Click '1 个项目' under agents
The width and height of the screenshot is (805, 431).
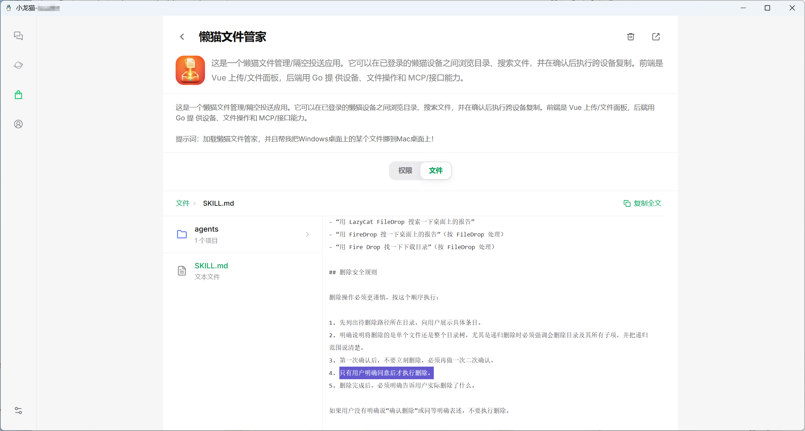(206, 241)
